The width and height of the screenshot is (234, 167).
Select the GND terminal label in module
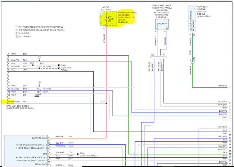click(45, 154)
